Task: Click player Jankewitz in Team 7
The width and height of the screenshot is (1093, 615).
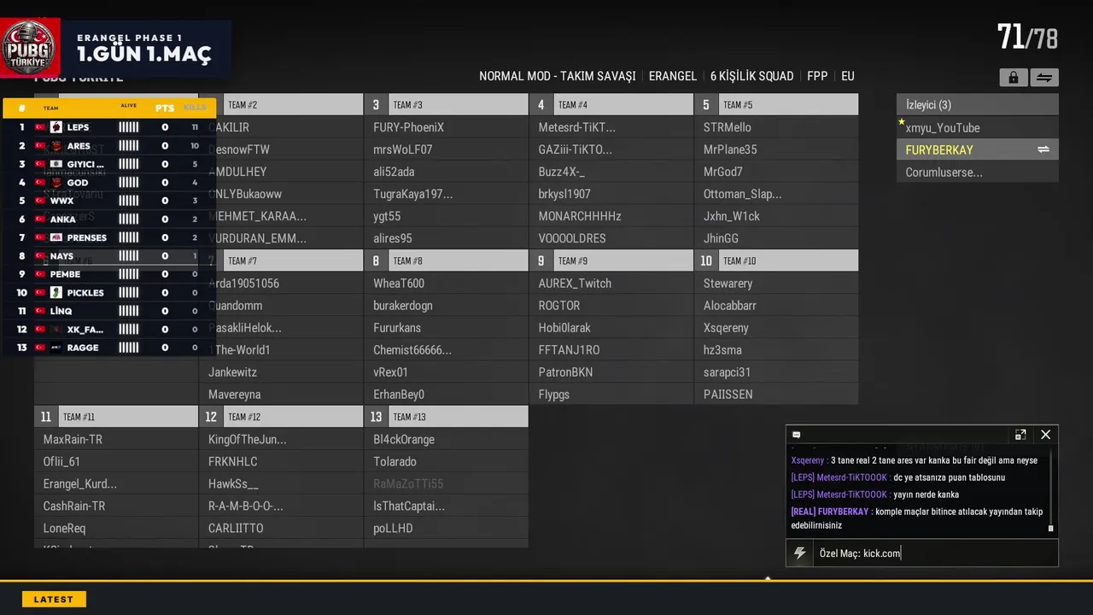Action: tap(281, 372)
